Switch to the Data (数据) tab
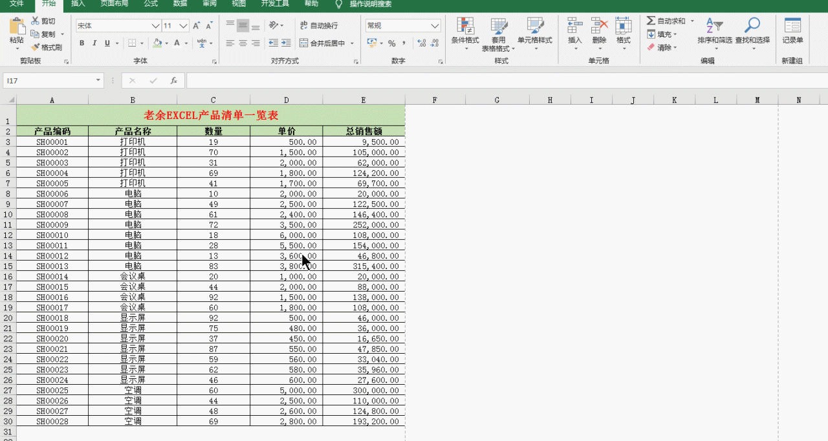The width and height of the screenshot is (828, 441). [180, 4]
